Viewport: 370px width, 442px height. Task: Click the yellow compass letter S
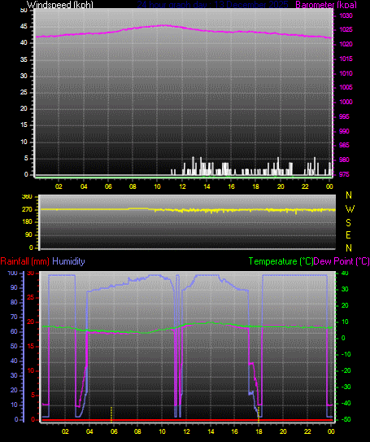[349, 223]
